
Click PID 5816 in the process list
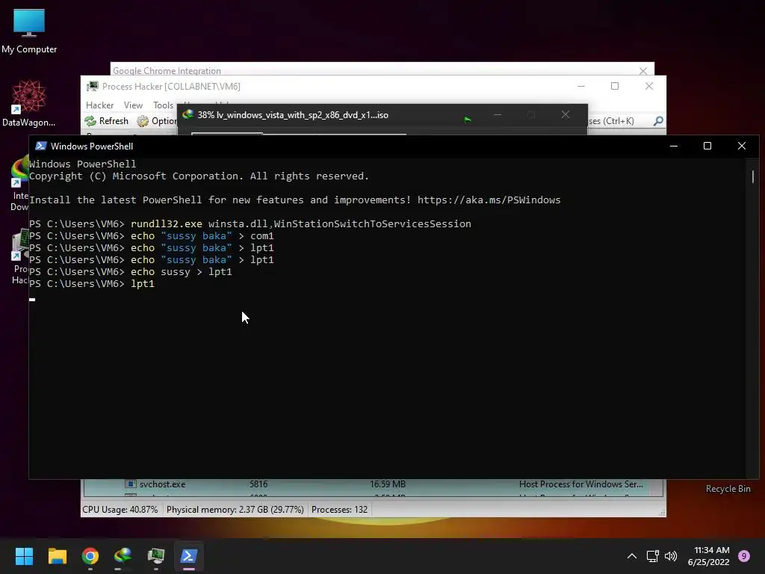tap(258, 484)
